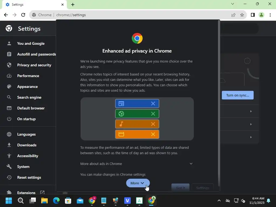Dismiss the music note topic chip X
This screenshot has height=207, width=276.
click(x=153, y=124)
